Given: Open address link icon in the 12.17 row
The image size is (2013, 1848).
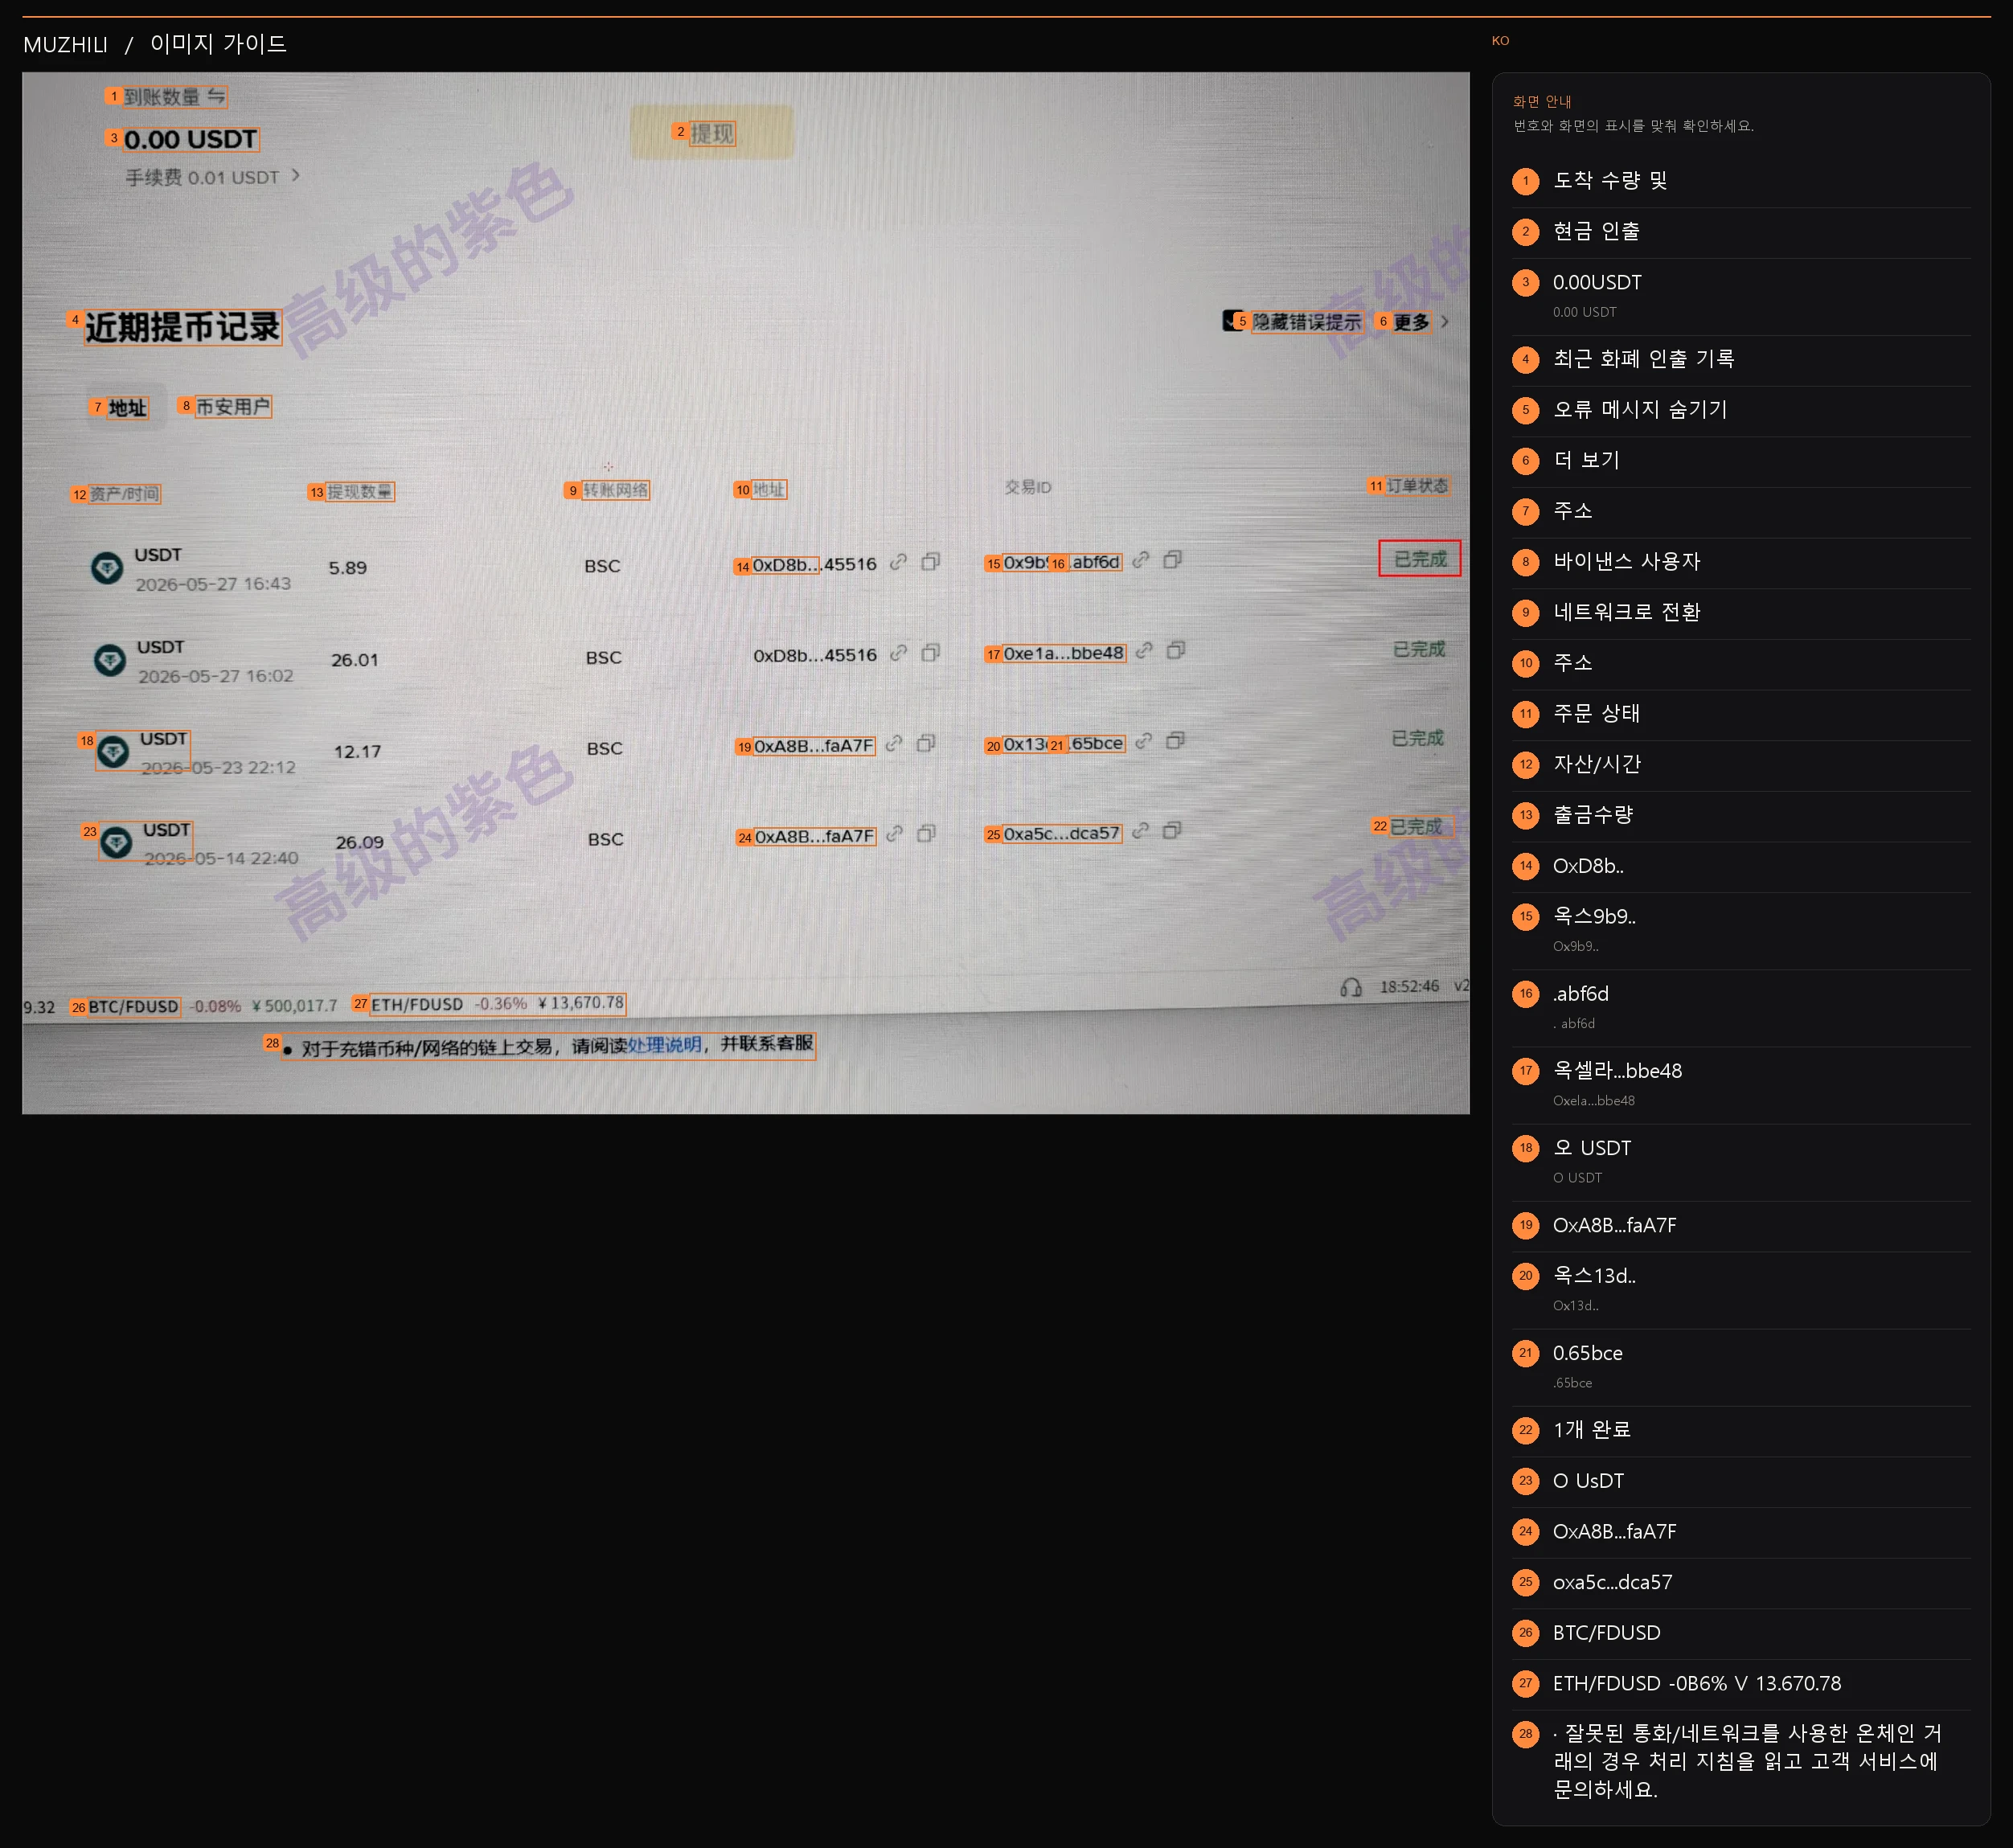Looking at the screenshot, I should coord(894,744).
